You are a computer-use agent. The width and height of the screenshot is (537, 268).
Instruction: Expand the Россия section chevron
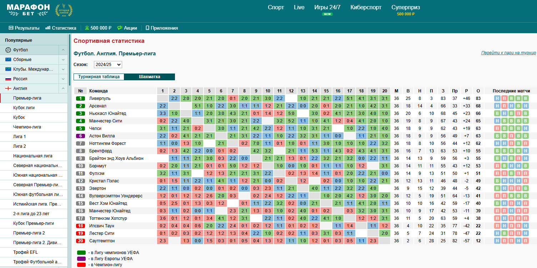(x=63, y=79)
